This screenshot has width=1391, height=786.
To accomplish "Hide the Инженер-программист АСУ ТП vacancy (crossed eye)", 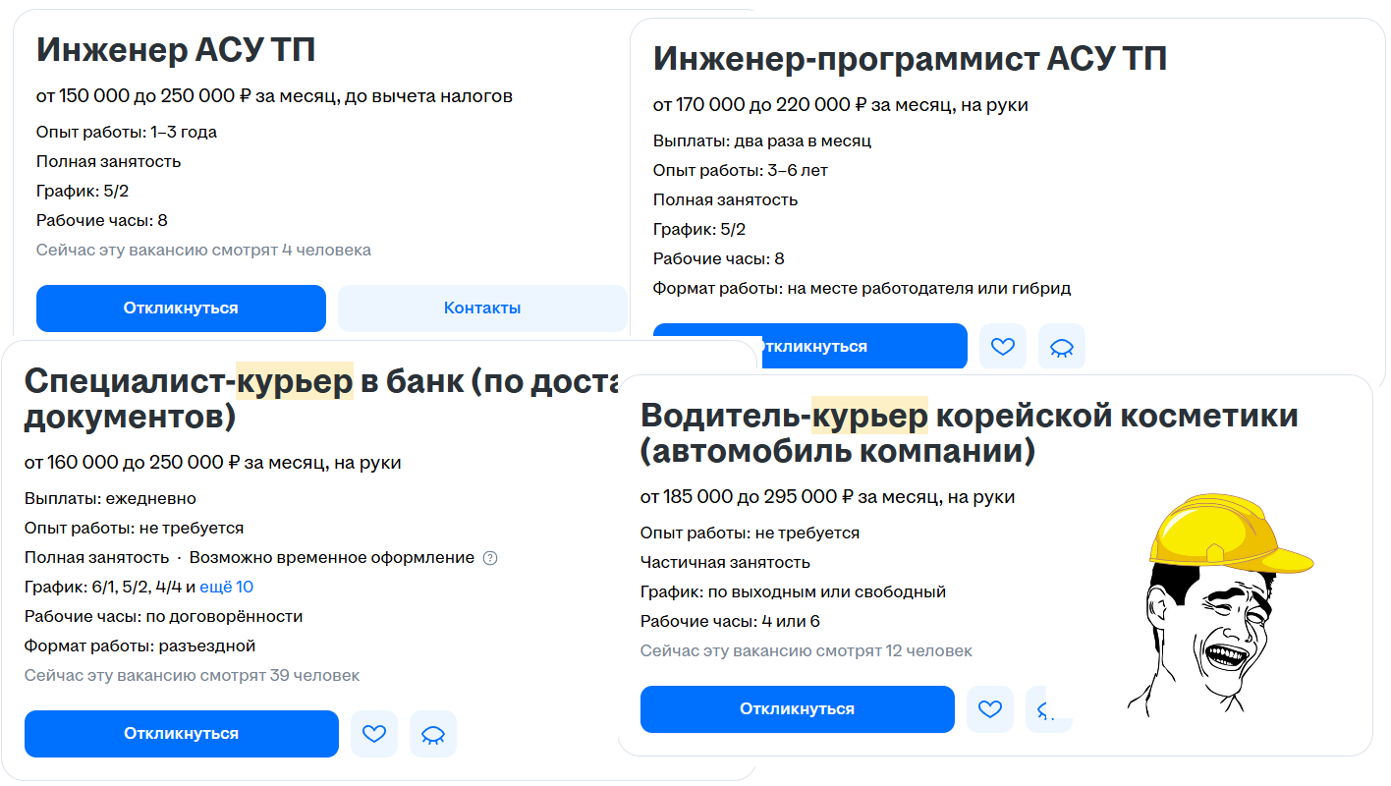I will click(x=1062, y=347).
